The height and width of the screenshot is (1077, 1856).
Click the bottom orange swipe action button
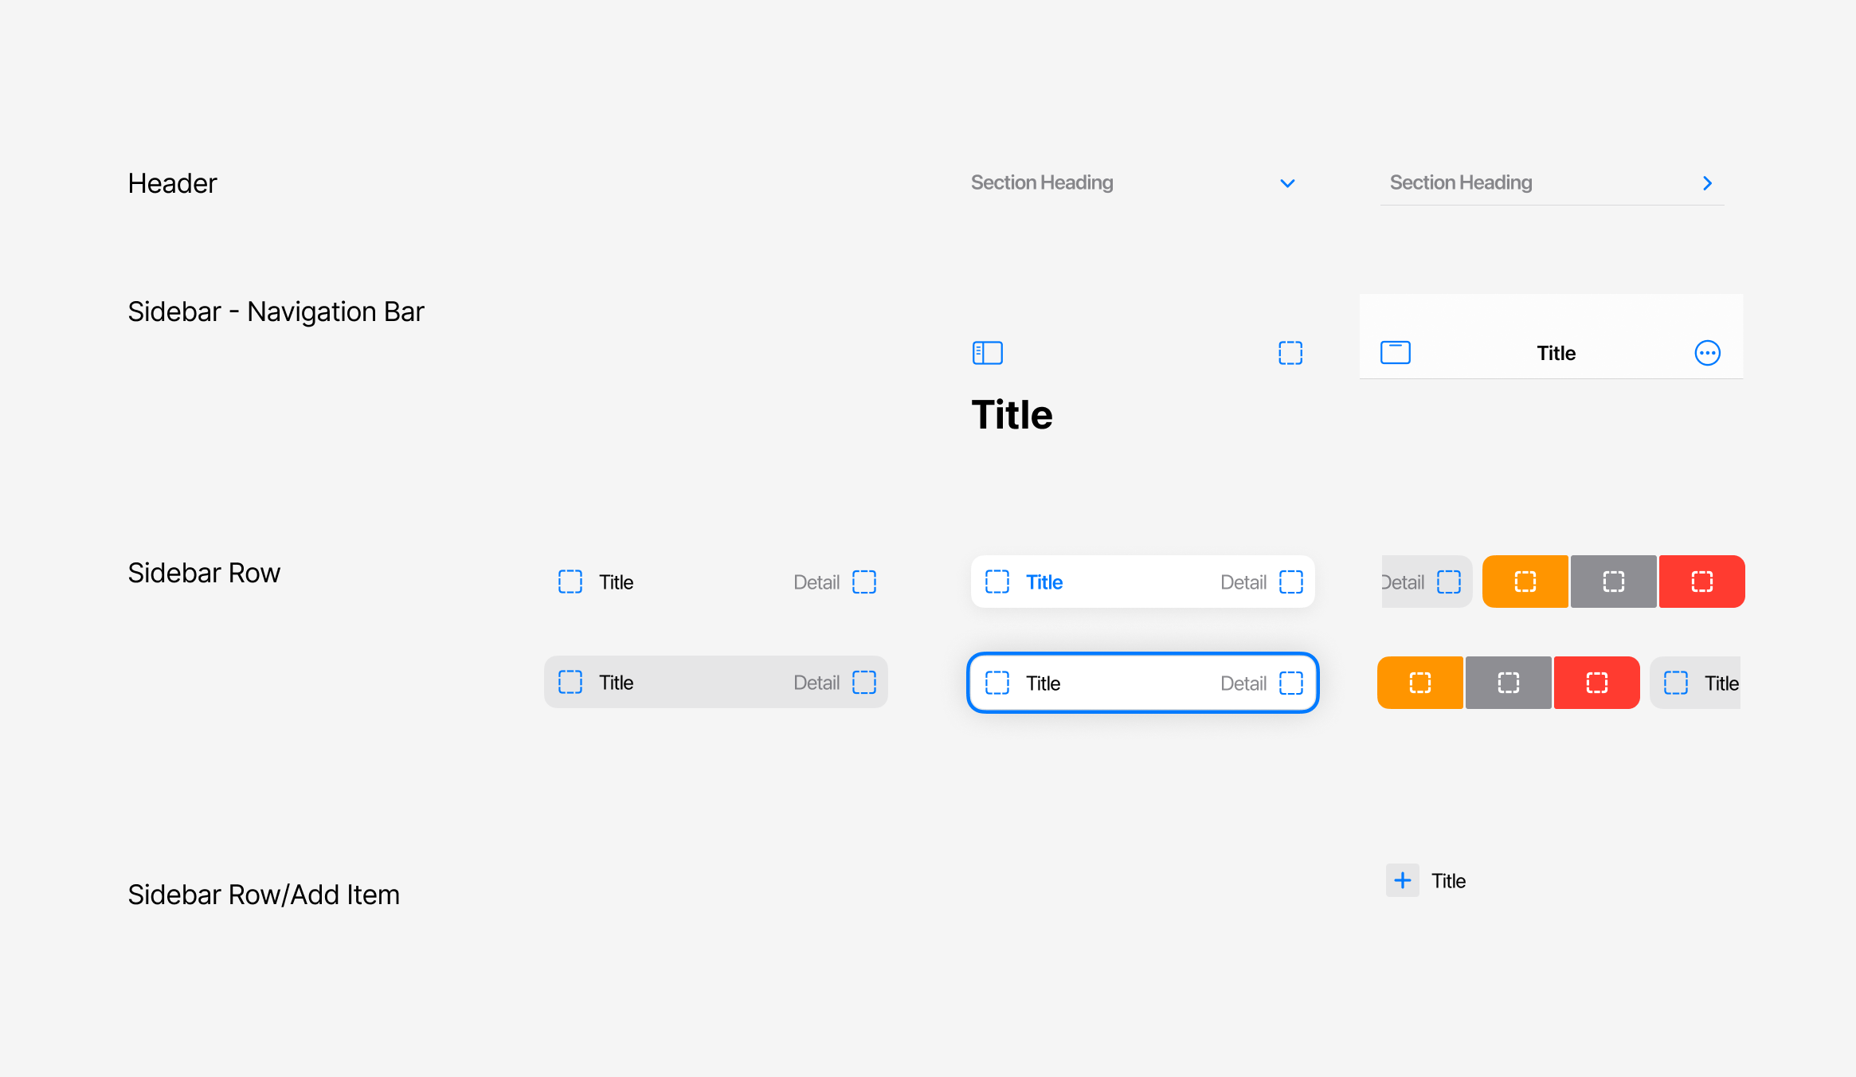[x=1419, y=683]
